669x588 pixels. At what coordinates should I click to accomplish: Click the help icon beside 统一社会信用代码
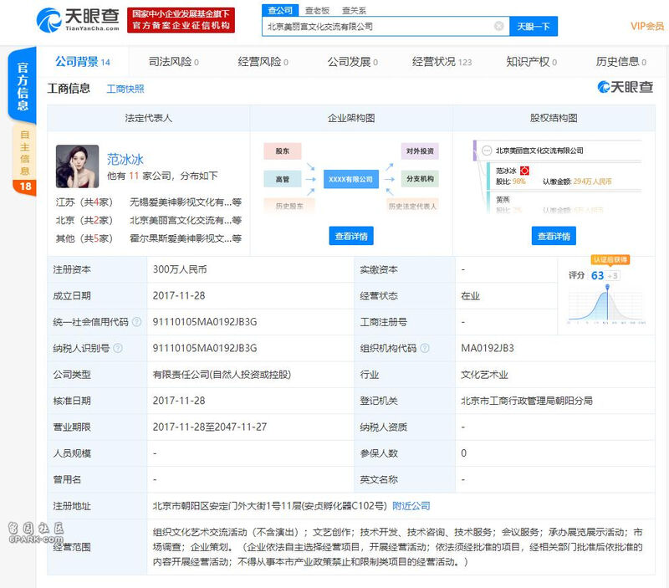click(x=136, y=322)
